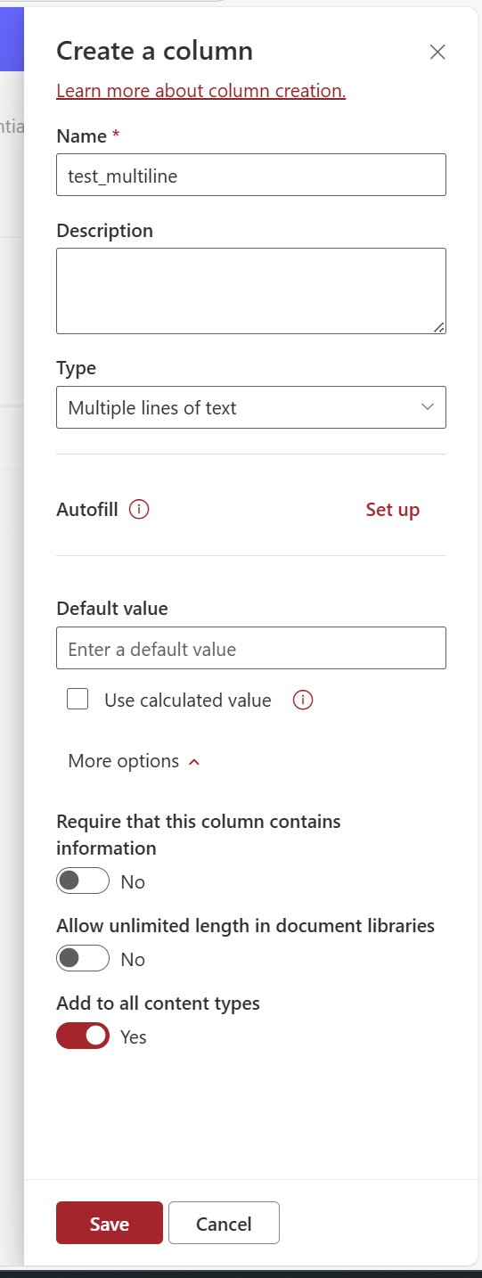482x1278 pixels.
Task: Toggle Require that this column contains information
Action: pyautogui.click(x=83, y=881)
